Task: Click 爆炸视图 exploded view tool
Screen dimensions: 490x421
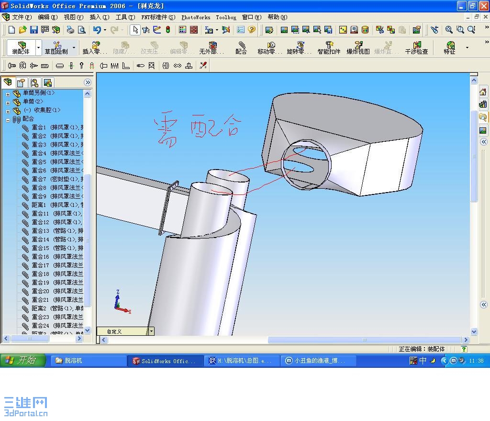Action: (358, 47)
